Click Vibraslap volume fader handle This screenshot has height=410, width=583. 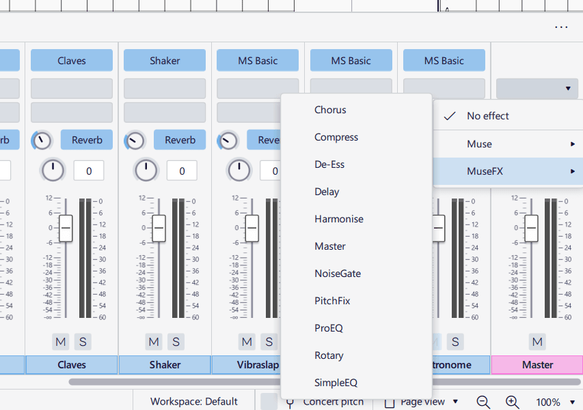[252, 228]
